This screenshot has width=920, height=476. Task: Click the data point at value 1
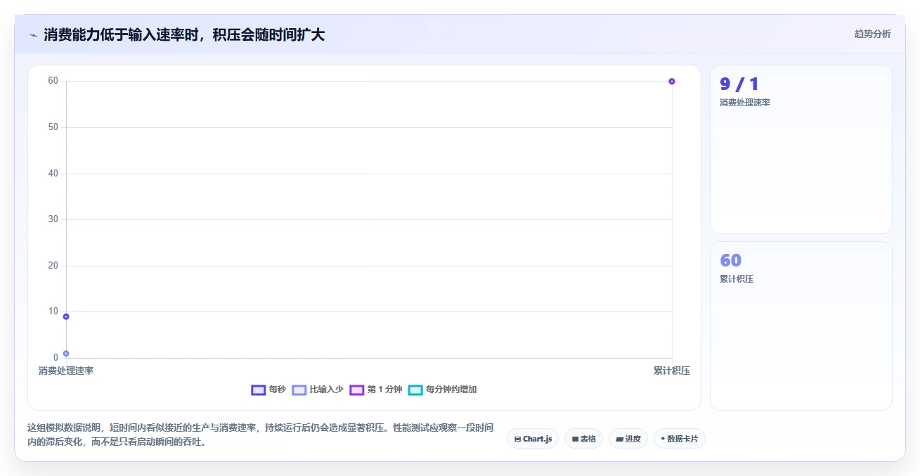66,354
